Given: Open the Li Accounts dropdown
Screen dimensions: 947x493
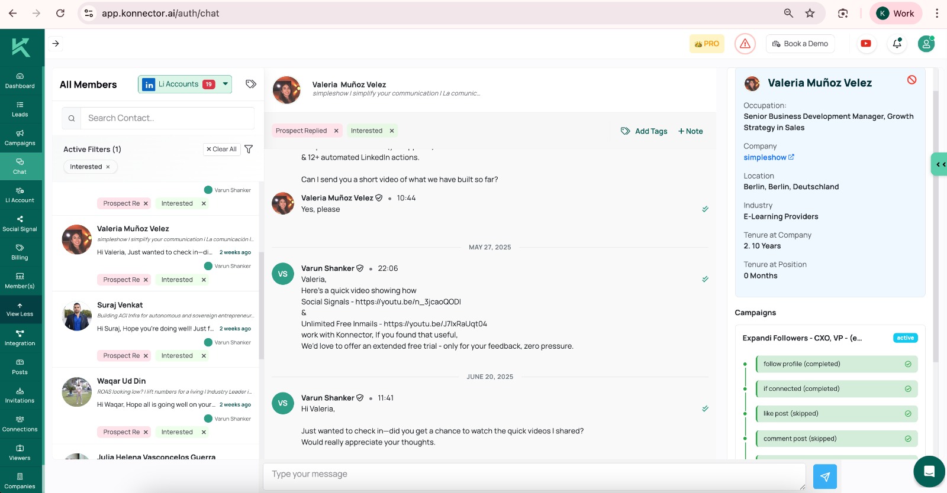Looking at the screenshot, I should tap(185, 85).
